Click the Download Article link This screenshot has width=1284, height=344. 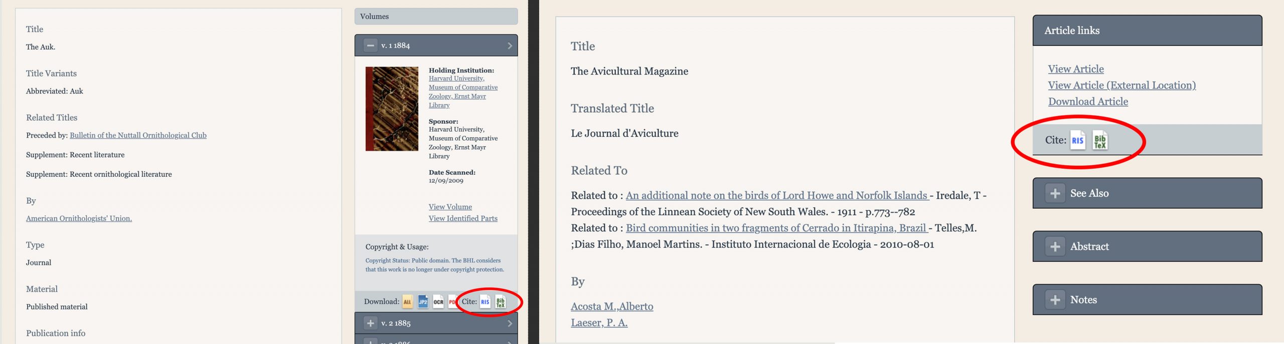click(x=1088, y=102)
